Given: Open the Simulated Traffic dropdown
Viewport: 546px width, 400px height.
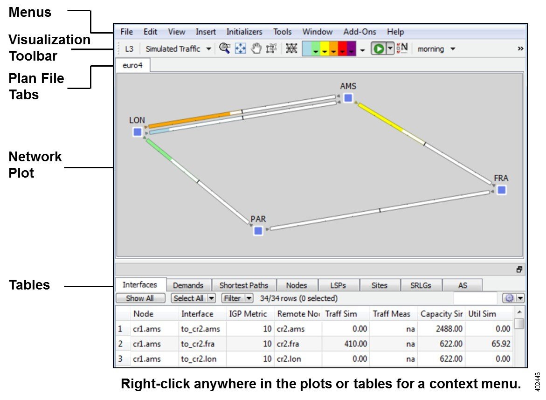Looking at the screenshot, I should coord(178,49).
